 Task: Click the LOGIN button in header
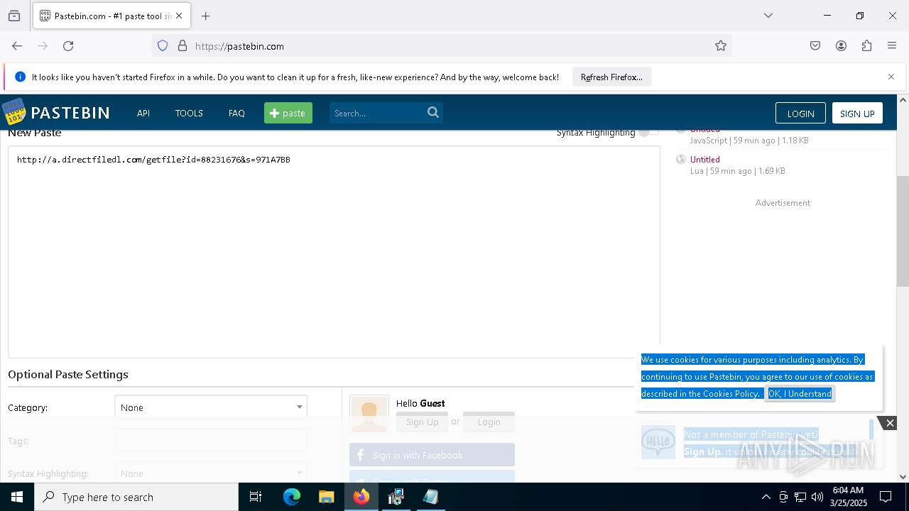(800, 113)
